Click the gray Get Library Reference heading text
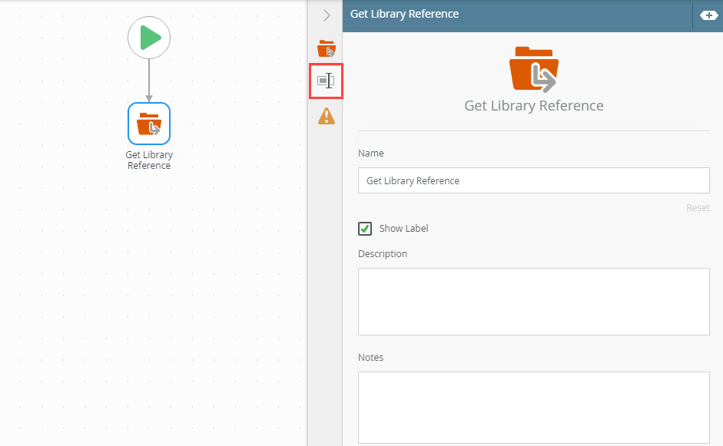 tap(534, 106)
